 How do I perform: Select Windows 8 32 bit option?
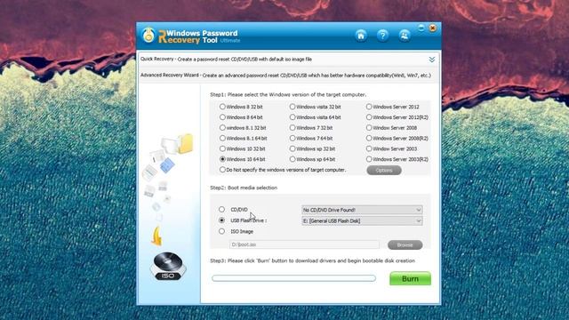[222, 107]
